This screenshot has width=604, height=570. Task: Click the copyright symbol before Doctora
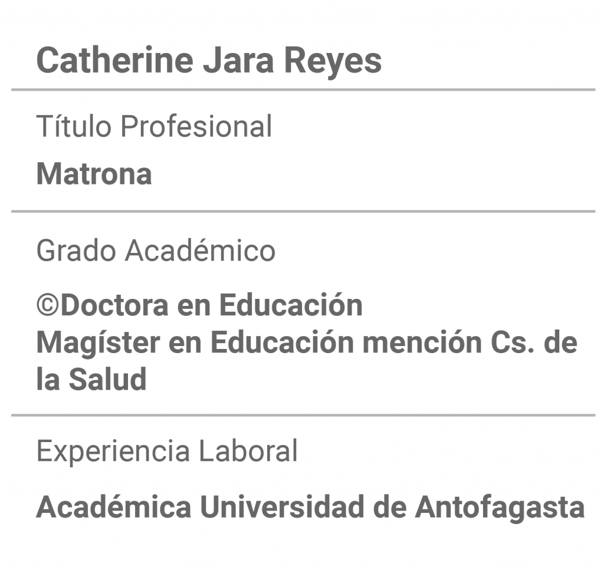[x=48, y=305]
